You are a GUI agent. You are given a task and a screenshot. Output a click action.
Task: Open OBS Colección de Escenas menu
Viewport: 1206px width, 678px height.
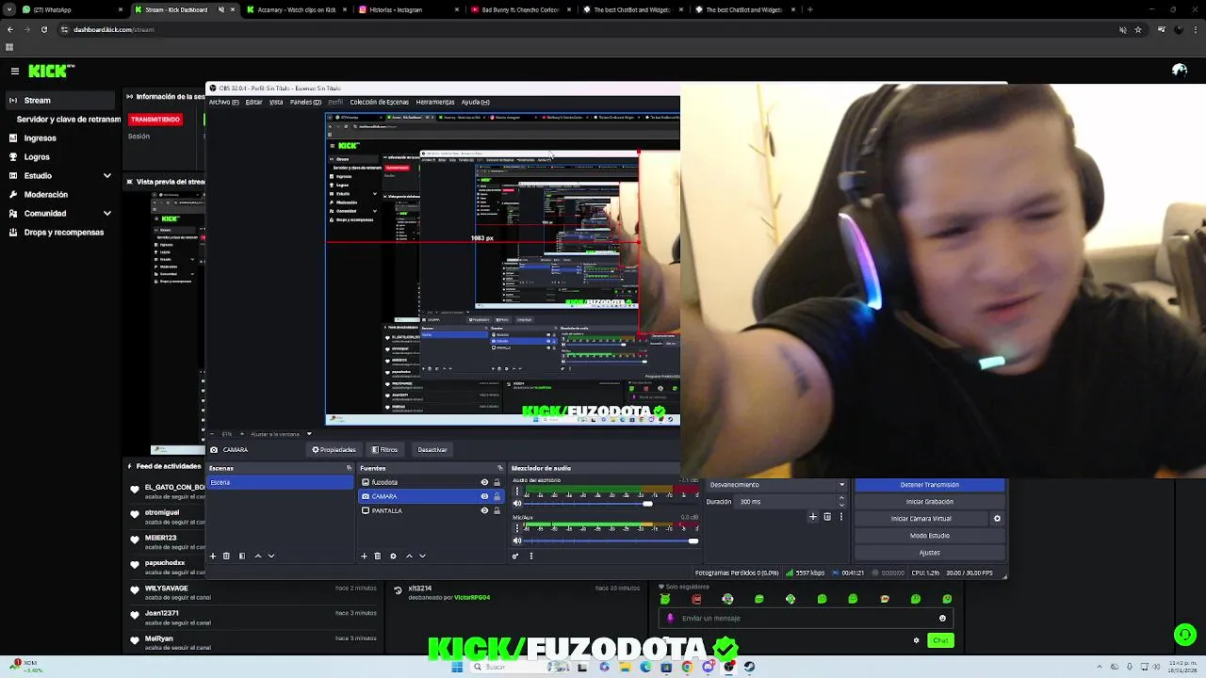[x=379, y=102]
